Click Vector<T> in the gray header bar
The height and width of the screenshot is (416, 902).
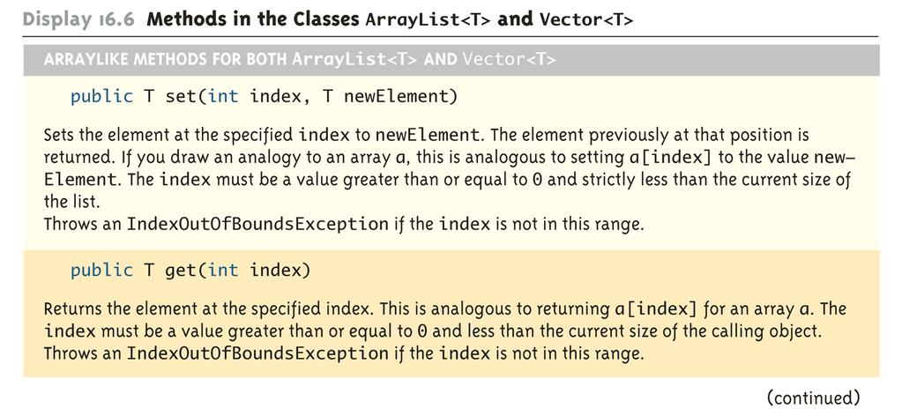tap(509, 59)
